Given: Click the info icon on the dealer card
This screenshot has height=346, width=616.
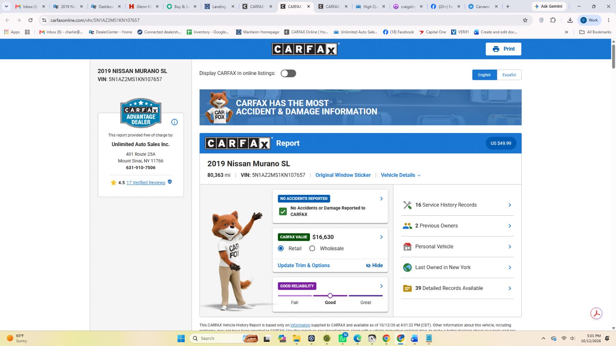Looking at the screenshot, I should [174, 122].
